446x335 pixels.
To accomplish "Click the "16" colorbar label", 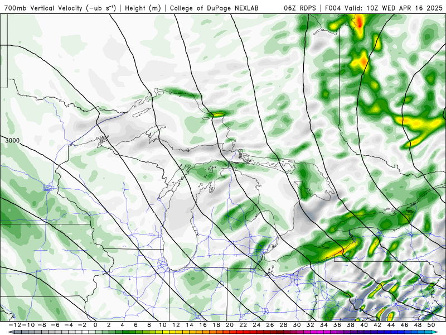I will click(203, 325).
